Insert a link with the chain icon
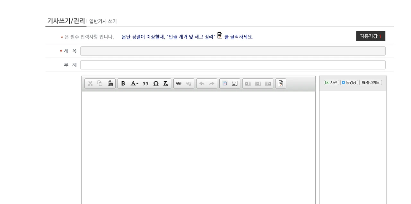Viewport: 411px width, 204px height. (179, 84)
